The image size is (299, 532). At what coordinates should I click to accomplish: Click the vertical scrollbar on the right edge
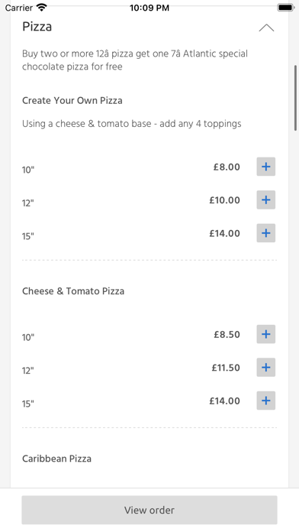[x=296, y=98]
